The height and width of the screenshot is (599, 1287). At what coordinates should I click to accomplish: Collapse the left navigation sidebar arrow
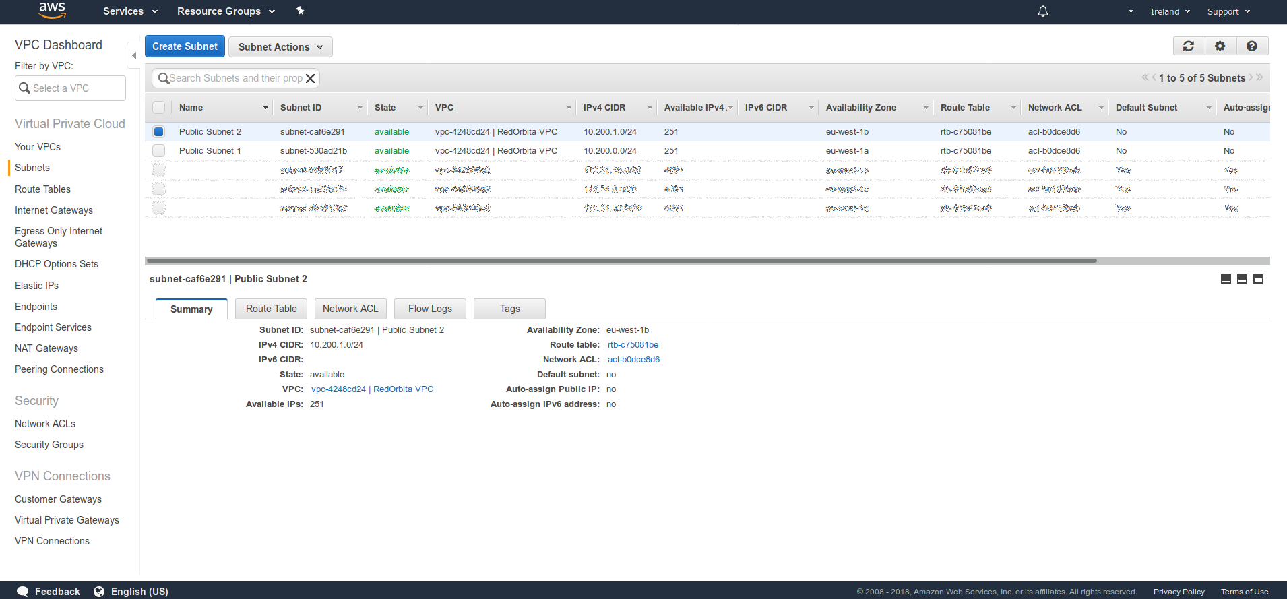[x=133, y=55]
